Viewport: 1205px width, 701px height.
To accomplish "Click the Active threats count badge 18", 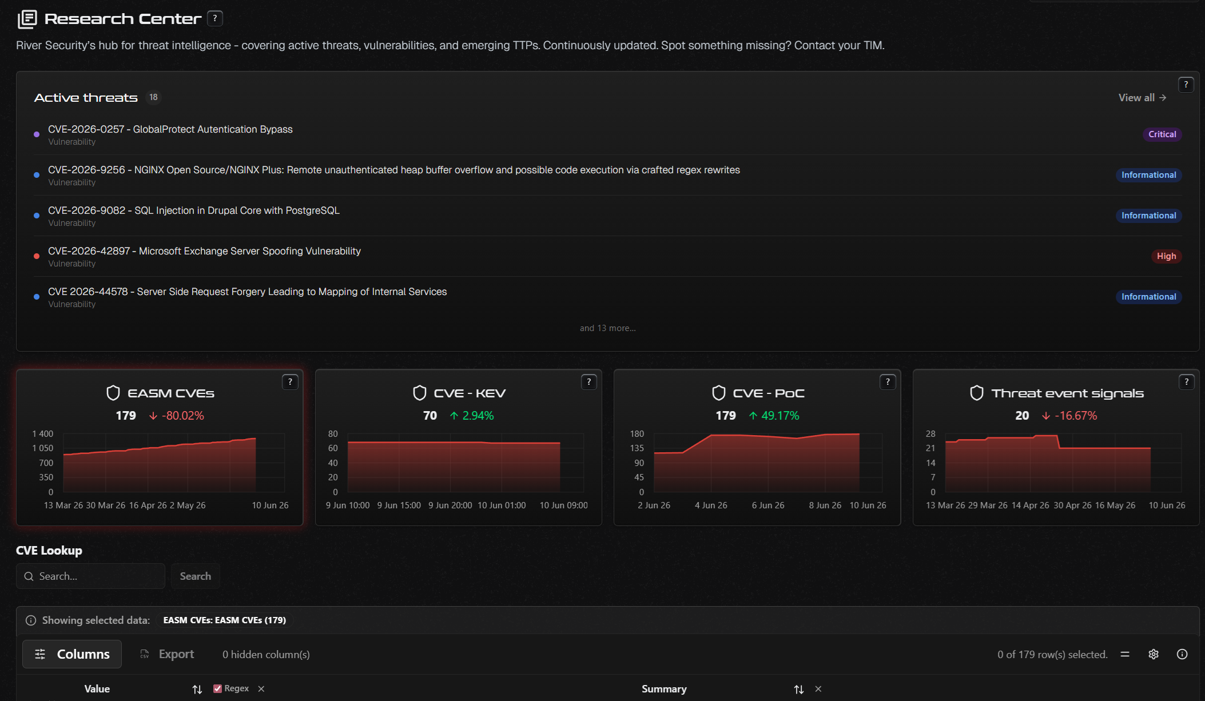I will click(x=153, y=97).
